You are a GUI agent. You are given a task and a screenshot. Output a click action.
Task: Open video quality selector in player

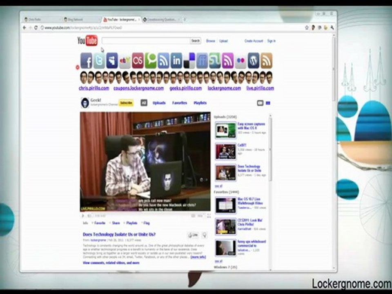point(200,216)
